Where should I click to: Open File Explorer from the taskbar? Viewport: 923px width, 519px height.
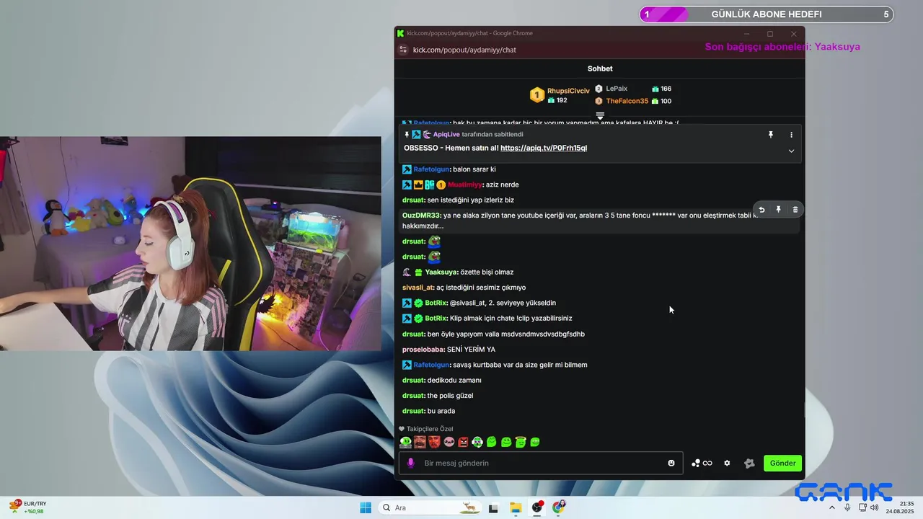pos(516,507)
